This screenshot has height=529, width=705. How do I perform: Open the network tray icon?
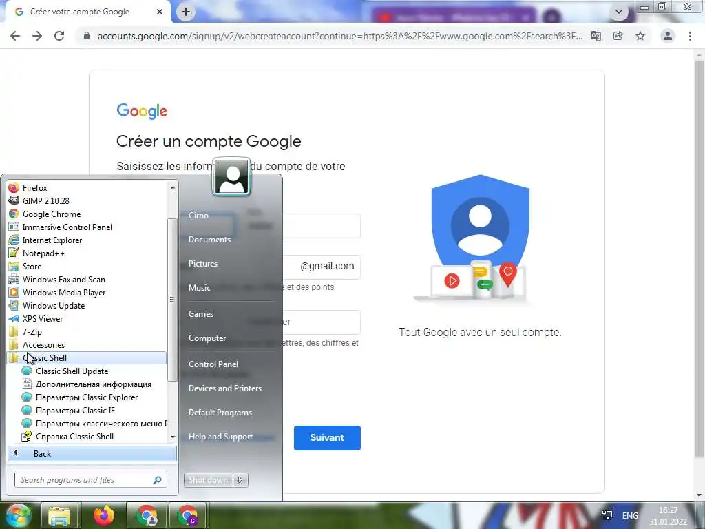coord(607,515)
